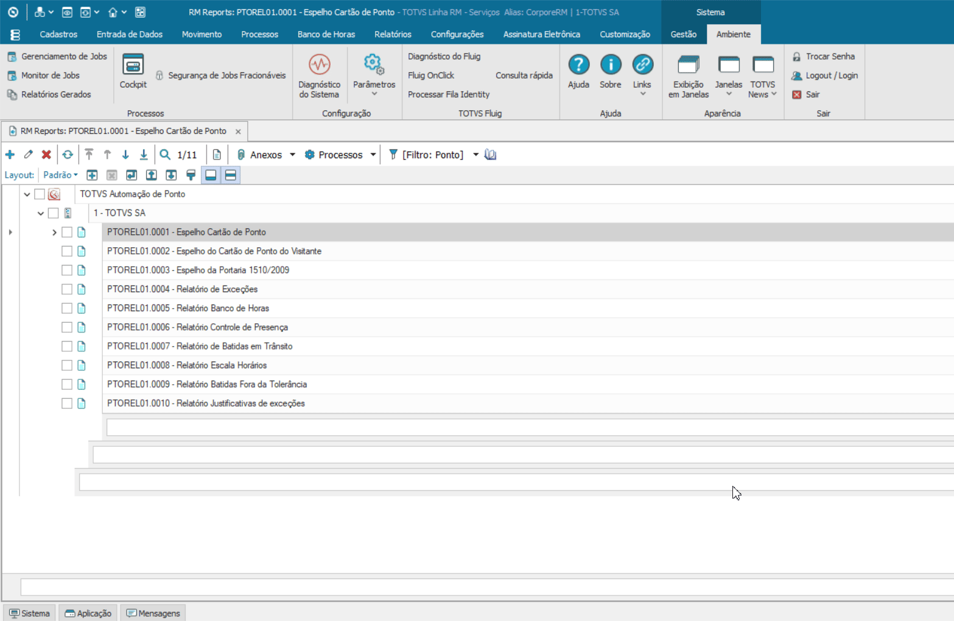Check PTOREL01.0001 Espelho Cartão de Ponto checkbox
The image size is (954, 621).
(67, 232)
